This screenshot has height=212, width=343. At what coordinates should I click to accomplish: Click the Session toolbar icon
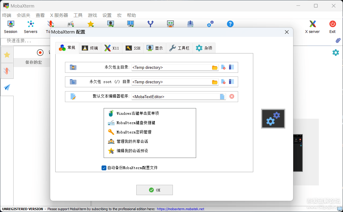click(11, 27)
